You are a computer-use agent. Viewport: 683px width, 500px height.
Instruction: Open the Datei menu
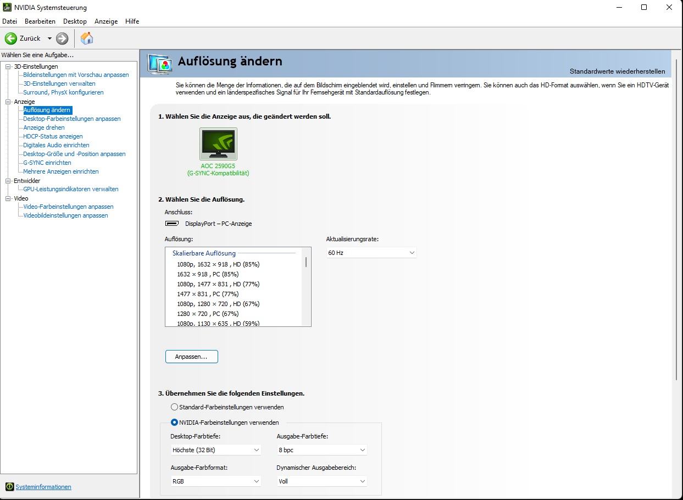pyautogui.click(x=10, y=21)
